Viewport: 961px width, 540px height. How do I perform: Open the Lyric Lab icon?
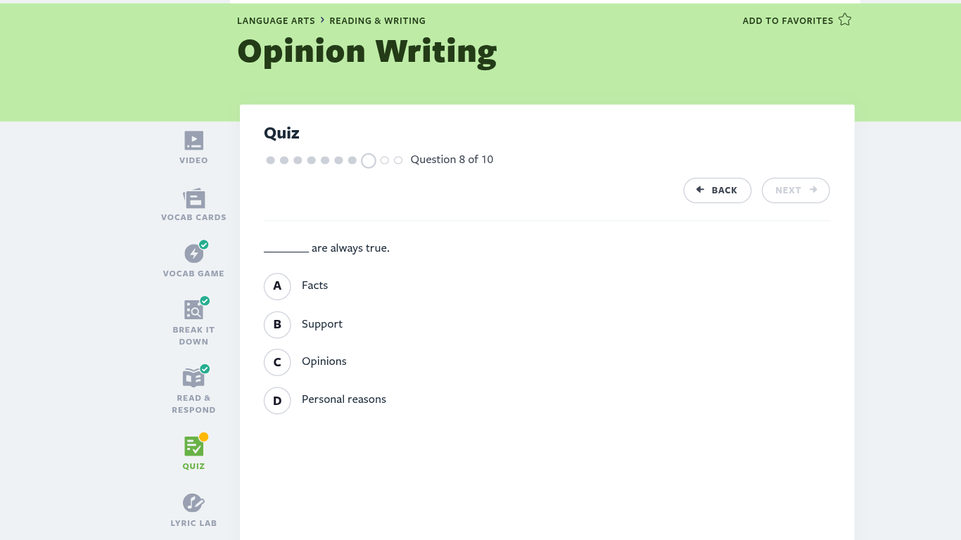[193, 503]
